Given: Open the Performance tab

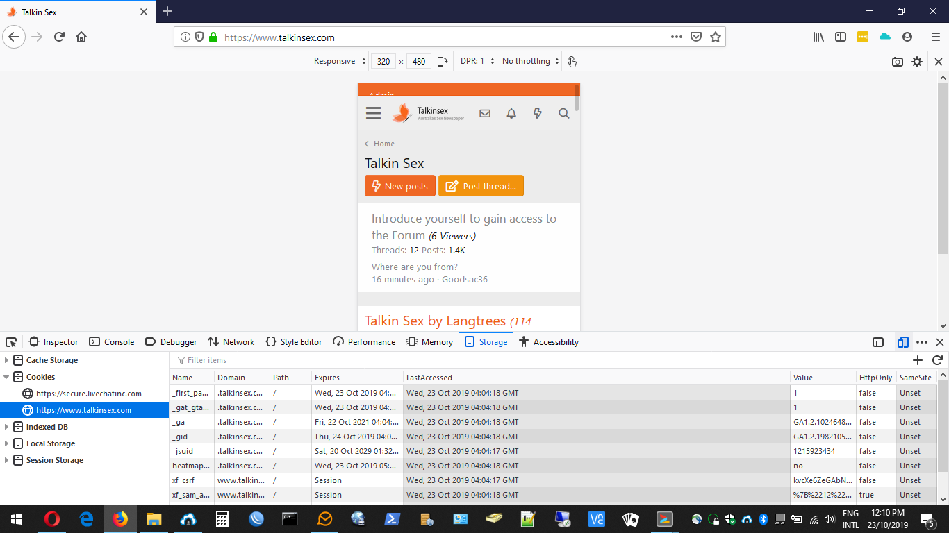Looking at the screenshot, I should pyautogui.click(x=364, y=342).
